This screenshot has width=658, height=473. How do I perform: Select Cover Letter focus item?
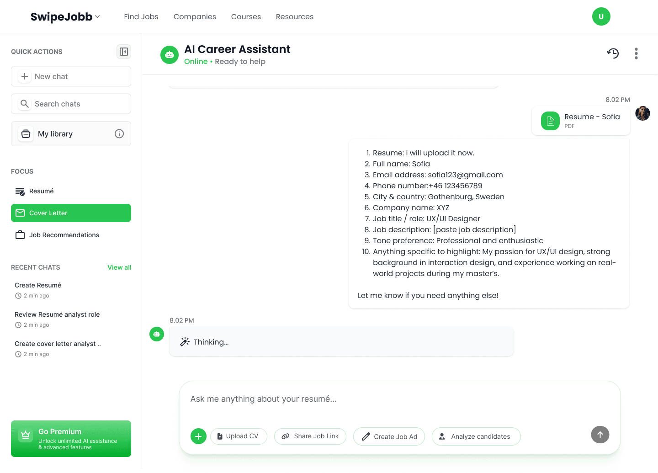[71, 213]
